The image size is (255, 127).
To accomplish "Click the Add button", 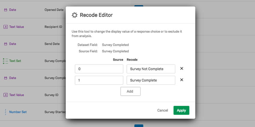I will [x=130, y=91].
